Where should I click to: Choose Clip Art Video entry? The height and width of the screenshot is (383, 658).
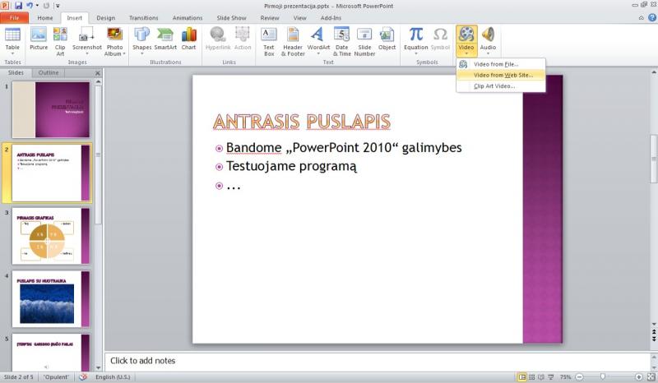(x=501, y=86)
